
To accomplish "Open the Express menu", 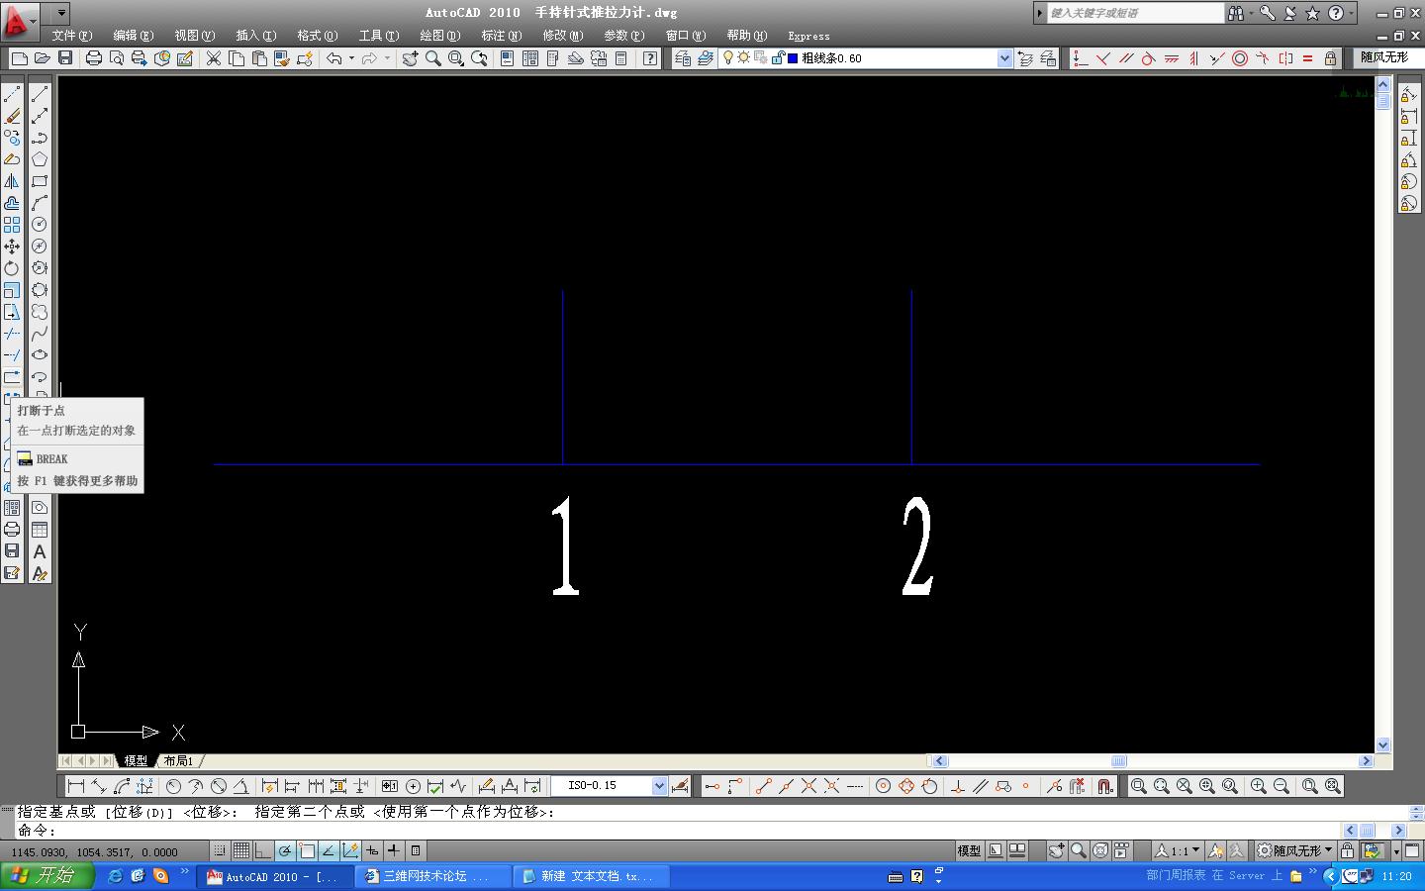I will click(808, 36).
